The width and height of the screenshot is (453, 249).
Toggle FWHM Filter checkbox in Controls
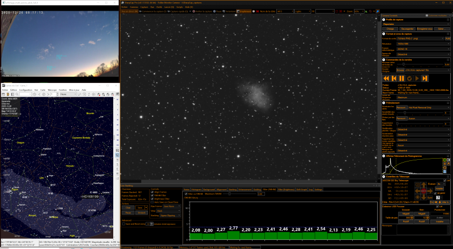(152, 195)
